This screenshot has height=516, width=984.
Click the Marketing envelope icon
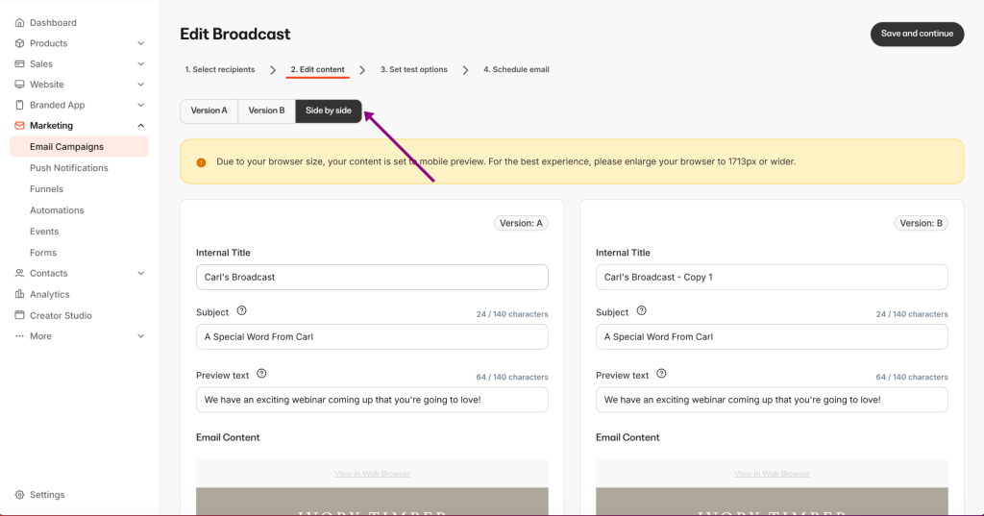click(19, 126)
